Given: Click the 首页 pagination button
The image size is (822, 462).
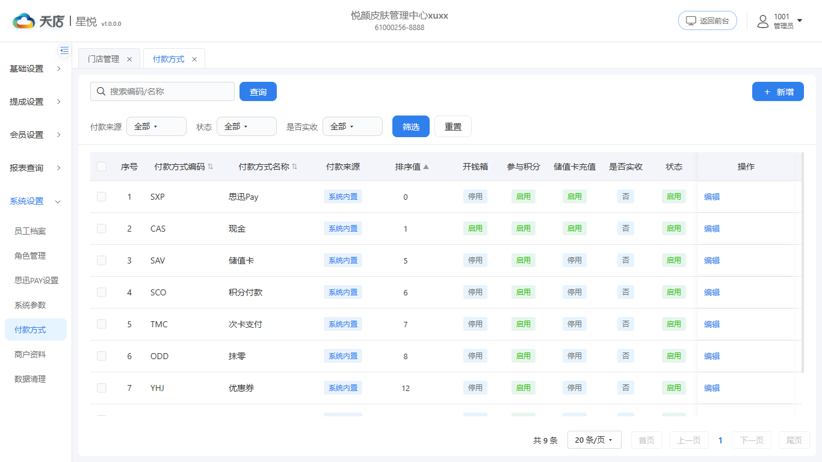Looking at the screenshot, I should coord(647,440).
